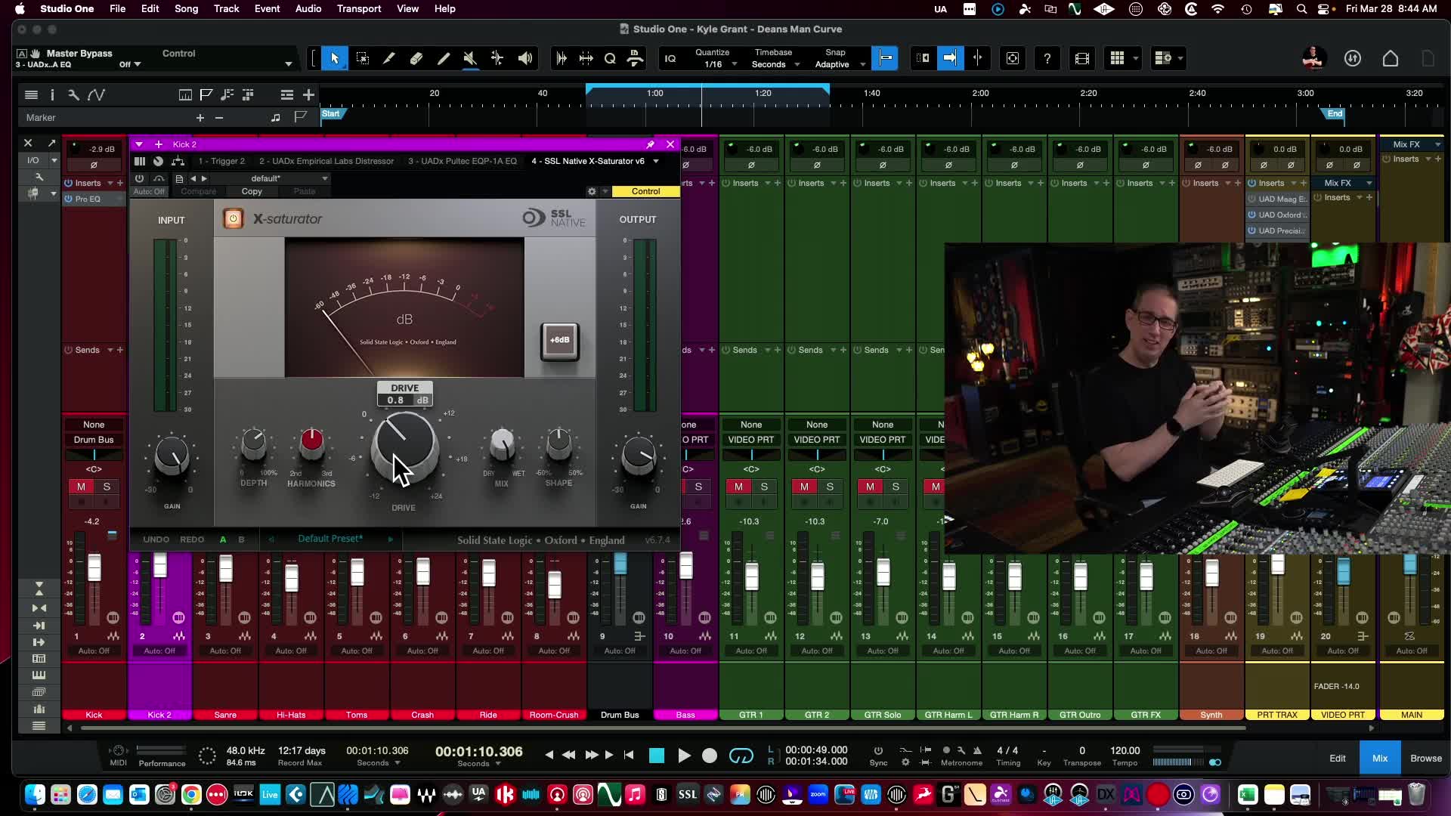Image resolution: width=1451 pixels, height=816 pixels.
Task: Click the IQ input quantize icon
Action: pos(670,58)
